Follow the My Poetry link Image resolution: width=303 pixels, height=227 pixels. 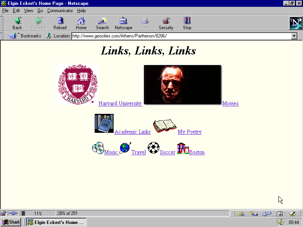190,132
